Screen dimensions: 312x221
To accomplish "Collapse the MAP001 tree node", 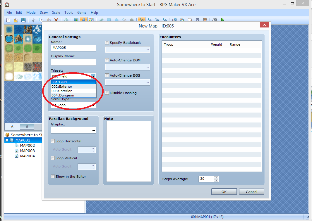I will click(6, 140).
